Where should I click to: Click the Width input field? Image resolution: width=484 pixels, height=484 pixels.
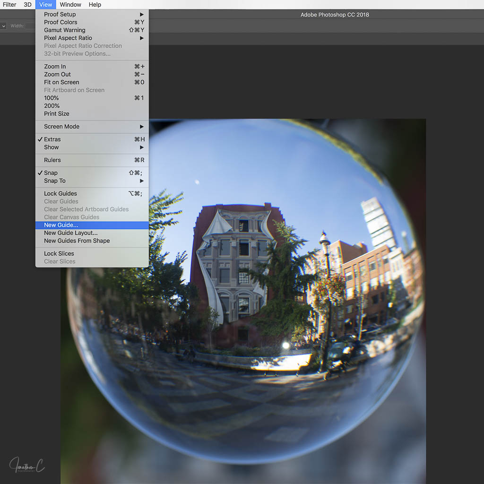(x=30, y=26)
